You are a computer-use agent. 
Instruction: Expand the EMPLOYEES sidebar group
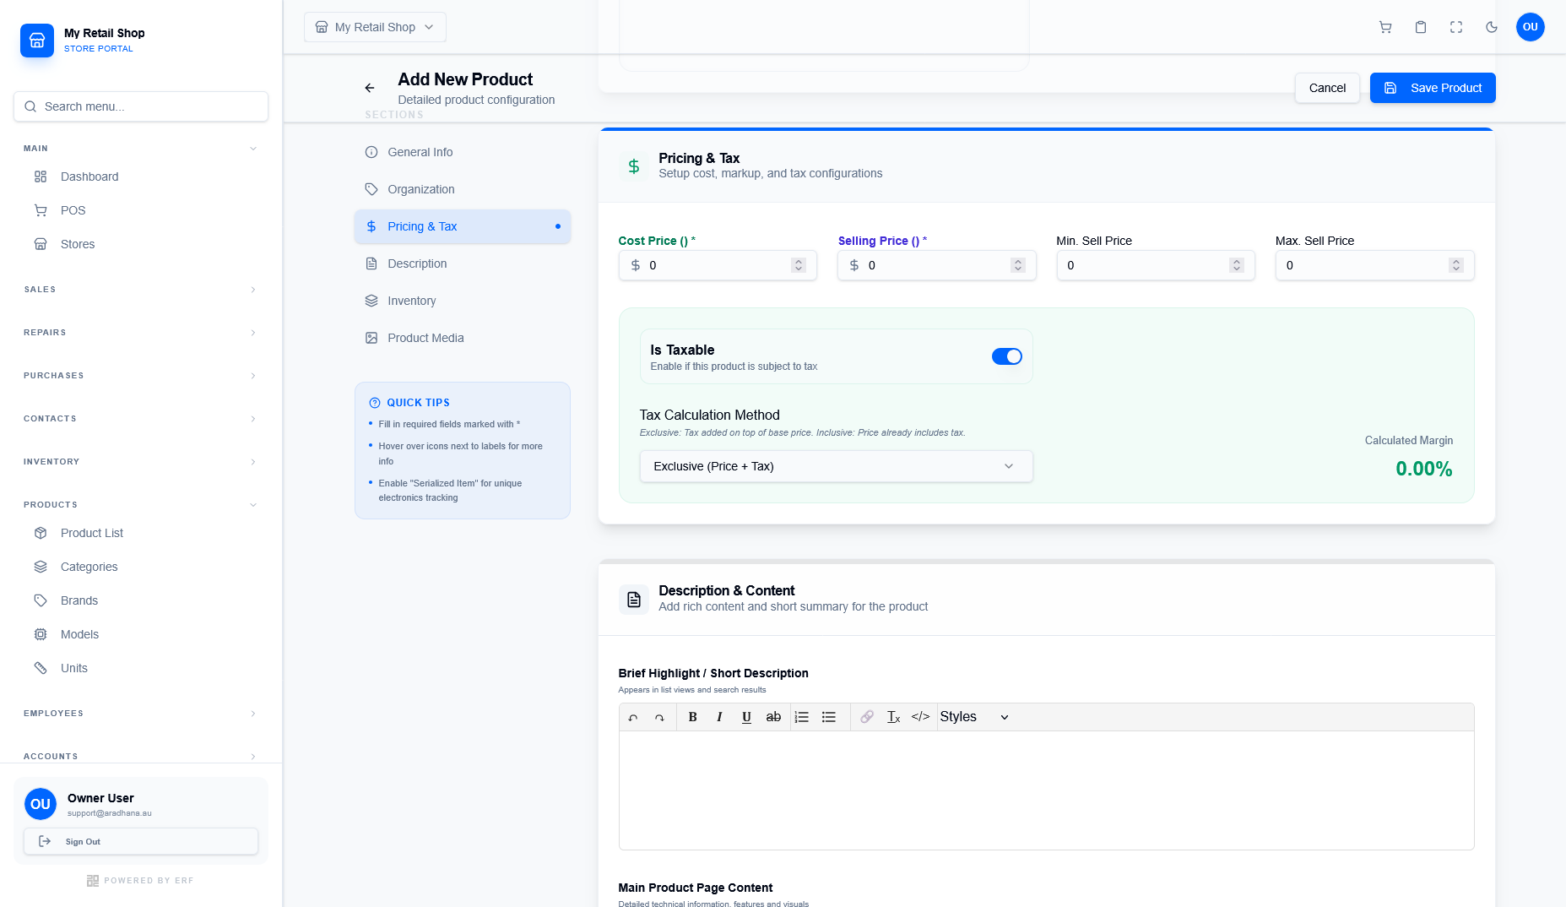pyautogui.click(x=141, y=714)
